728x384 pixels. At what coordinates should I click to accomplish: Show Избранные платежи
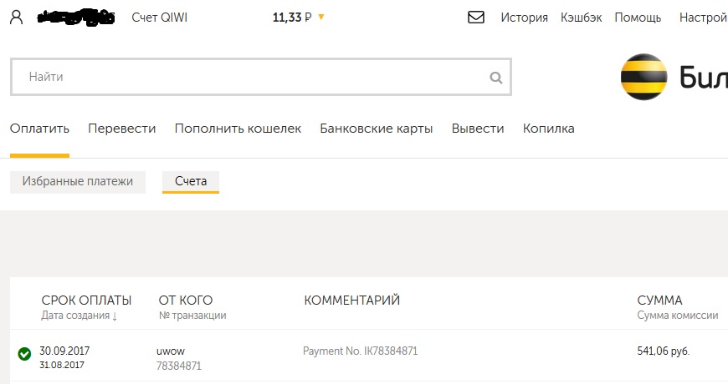coord(78,182)
